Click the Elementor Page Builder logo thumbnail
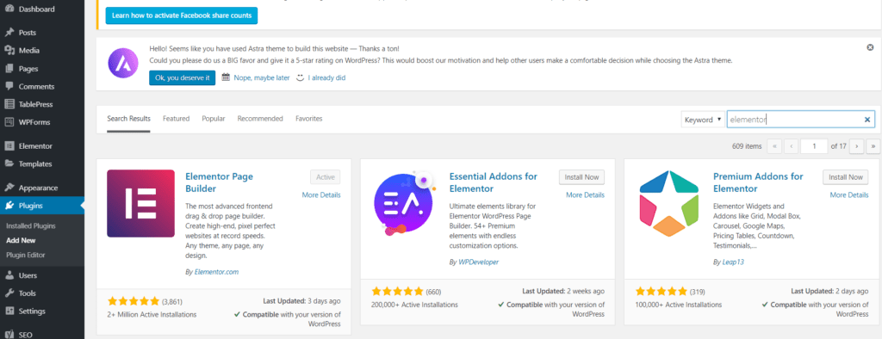Viewport: 882px width, 339px height. 140,204
